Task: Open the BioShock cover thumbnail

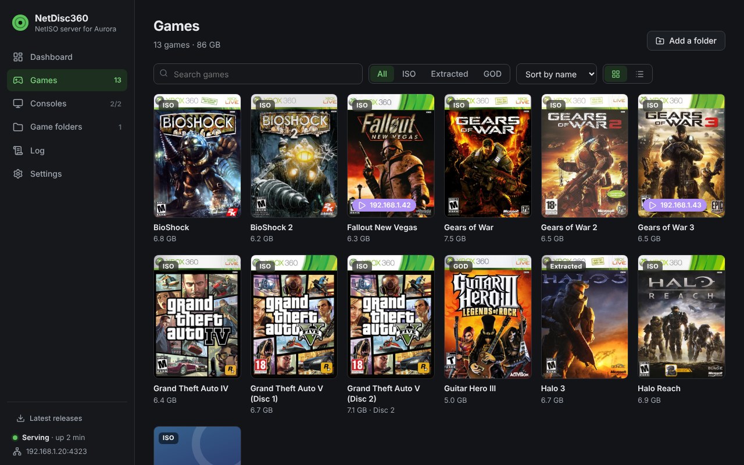Action: 197,156
